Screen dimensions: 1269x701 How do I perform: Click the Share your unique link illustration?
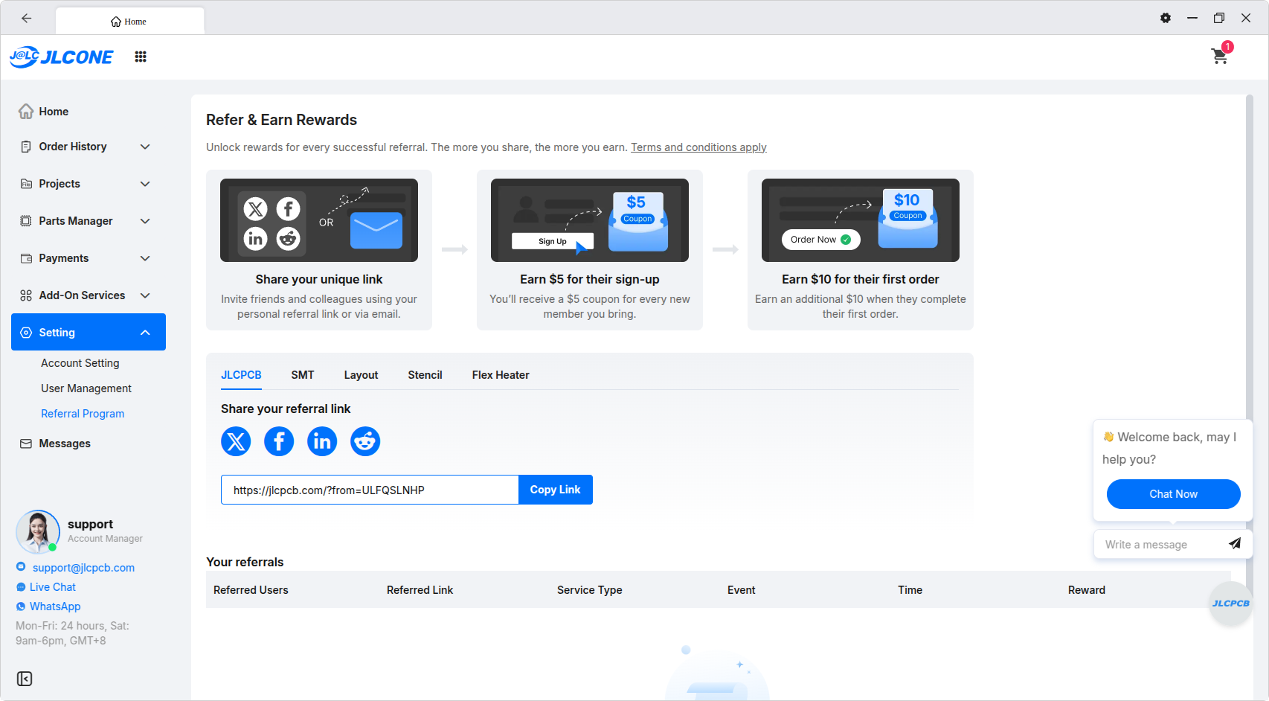pyautogui.click(x=319, y=220)
